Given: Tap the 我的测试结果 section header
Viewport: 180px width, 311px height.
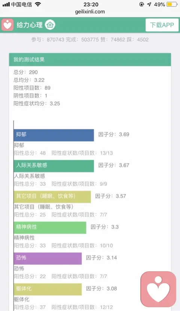Looking at the screenshot, I should [90, 60].
